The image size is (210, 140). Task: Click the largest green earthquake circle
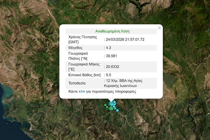coord(111,108)
